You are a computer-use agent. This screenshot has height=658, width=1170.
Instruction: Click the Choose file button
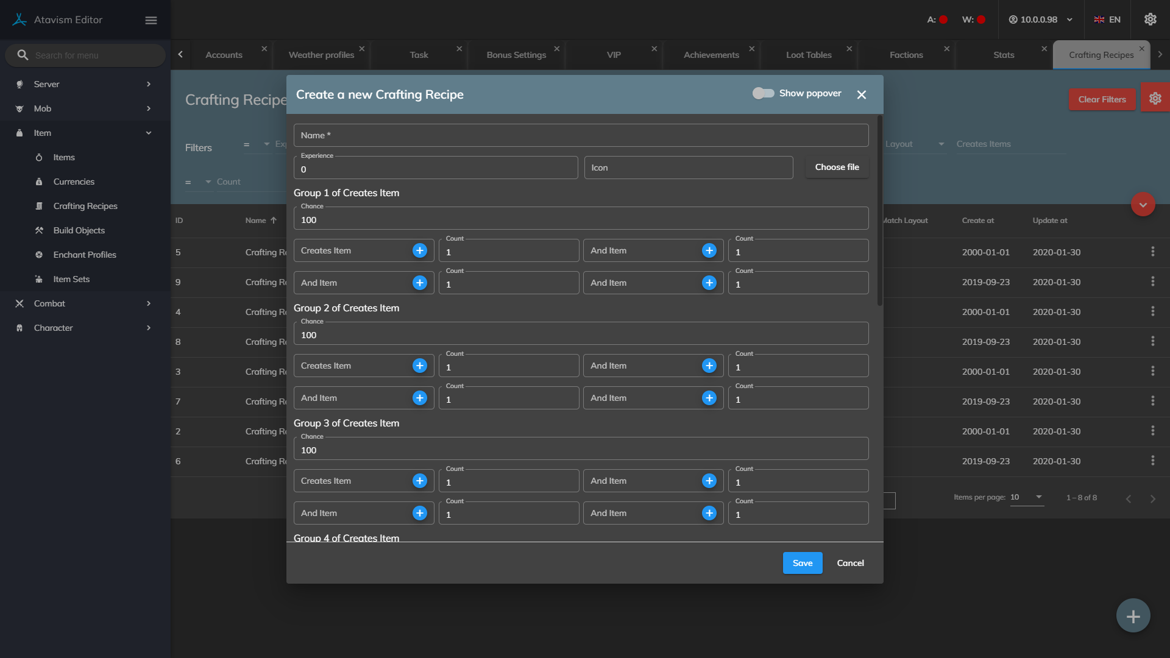[837, 167]
